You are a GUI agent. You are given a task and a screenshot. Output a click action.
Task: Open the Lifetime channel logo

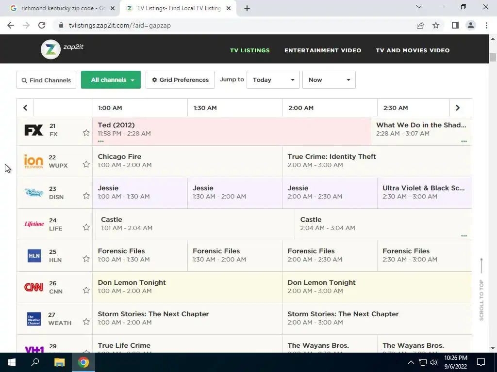click(34, 224)
